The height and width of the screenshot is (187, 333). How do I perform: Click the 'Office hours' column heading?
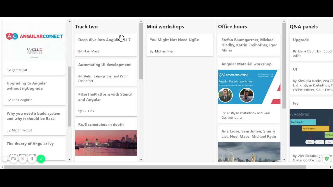(x=232, y=26)
